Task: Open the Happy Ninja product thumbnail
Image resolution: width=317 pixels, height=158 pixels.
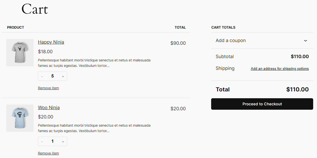Action: pyautogui.click(x=20, y=53)
